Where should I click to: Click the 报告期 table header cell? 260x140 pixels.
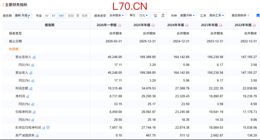(47, 25)
